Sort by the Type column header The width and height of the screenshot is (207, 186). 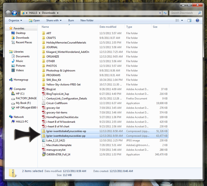coord(129,27)
